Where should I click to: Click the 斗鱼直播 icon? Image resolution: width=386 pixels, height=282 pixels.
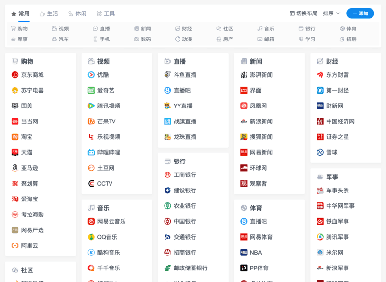click(x=167, y=75)
